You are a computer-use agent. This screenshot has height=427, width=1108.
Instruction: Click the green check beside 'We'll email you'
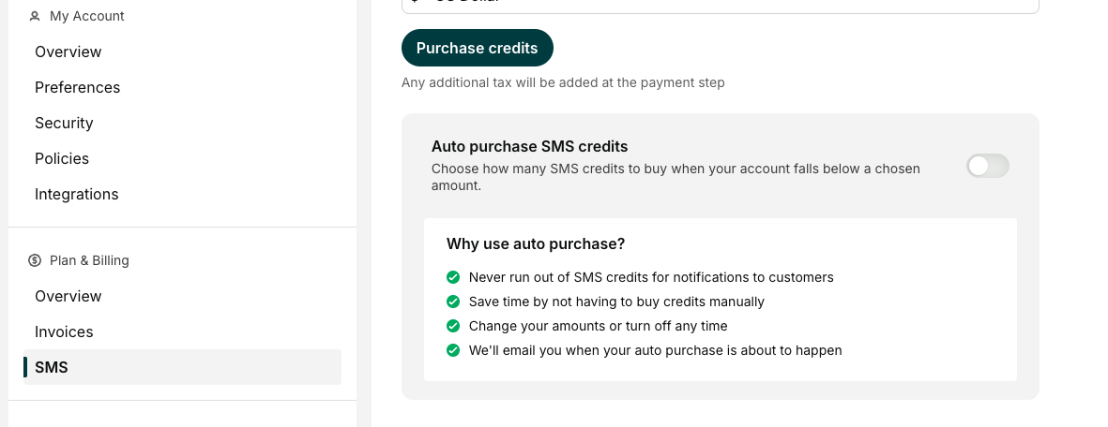pos(453,350)
